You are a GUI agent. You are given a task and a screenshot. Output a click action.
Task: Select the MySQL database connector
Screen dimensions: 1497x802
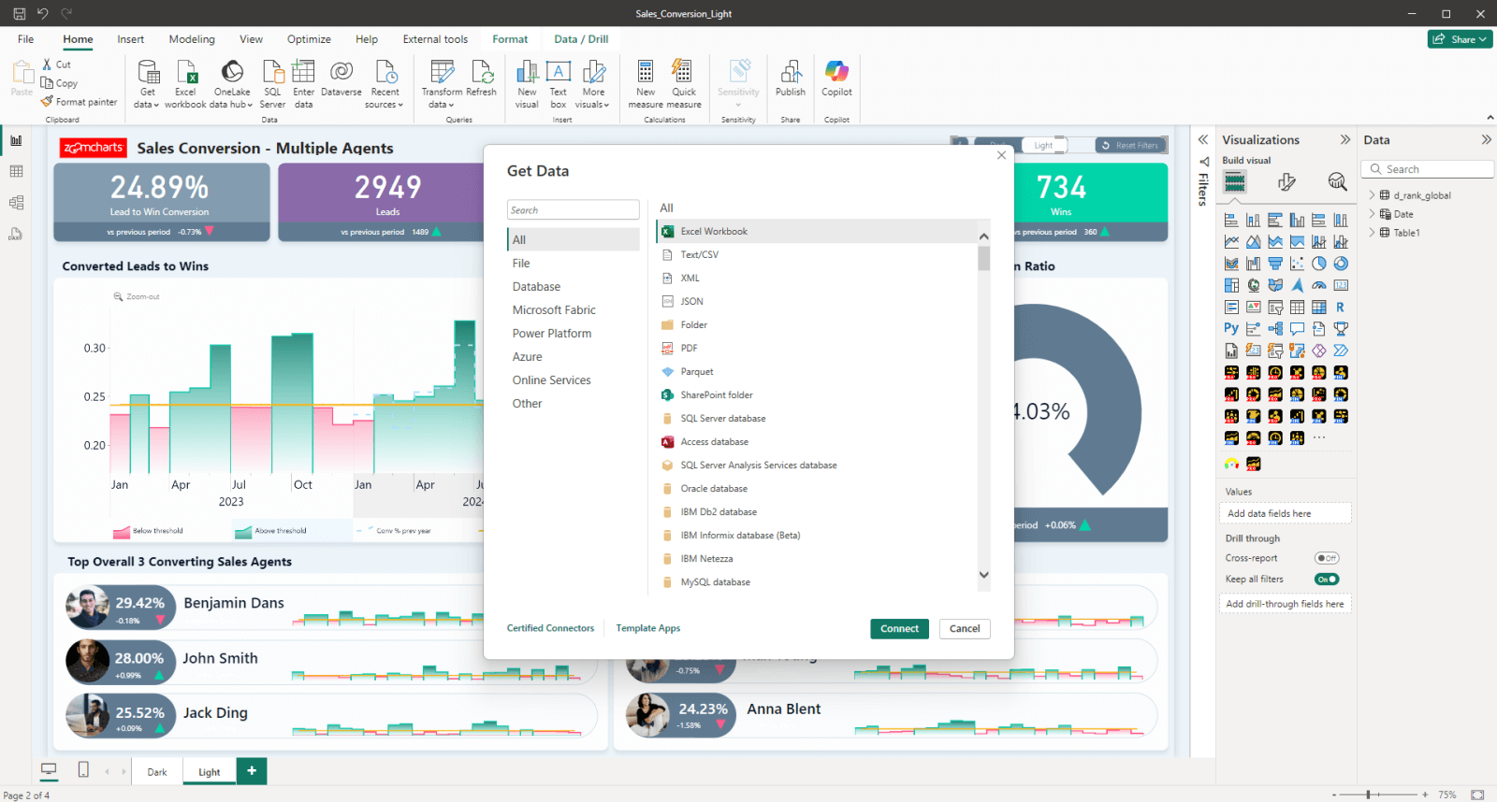(715, 582)
